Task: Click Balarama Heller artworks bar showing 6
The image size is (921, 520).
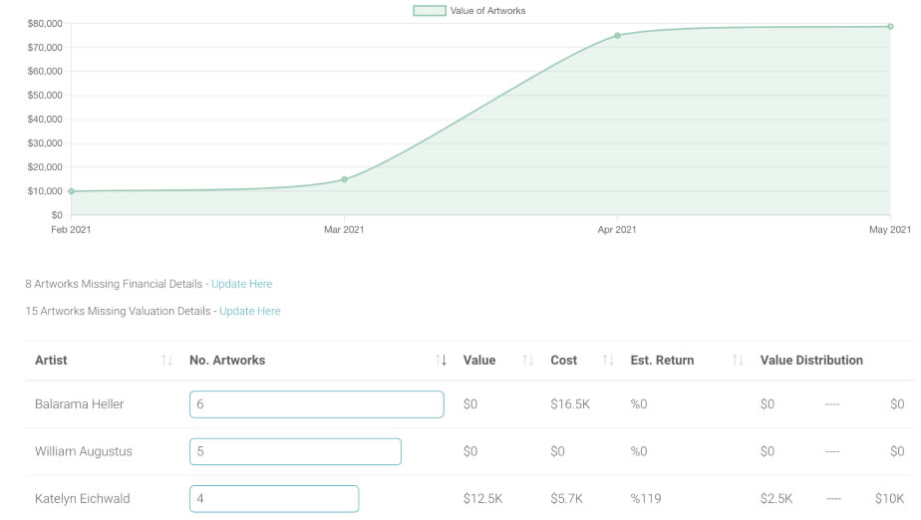Action: click(x=316, y=404)
